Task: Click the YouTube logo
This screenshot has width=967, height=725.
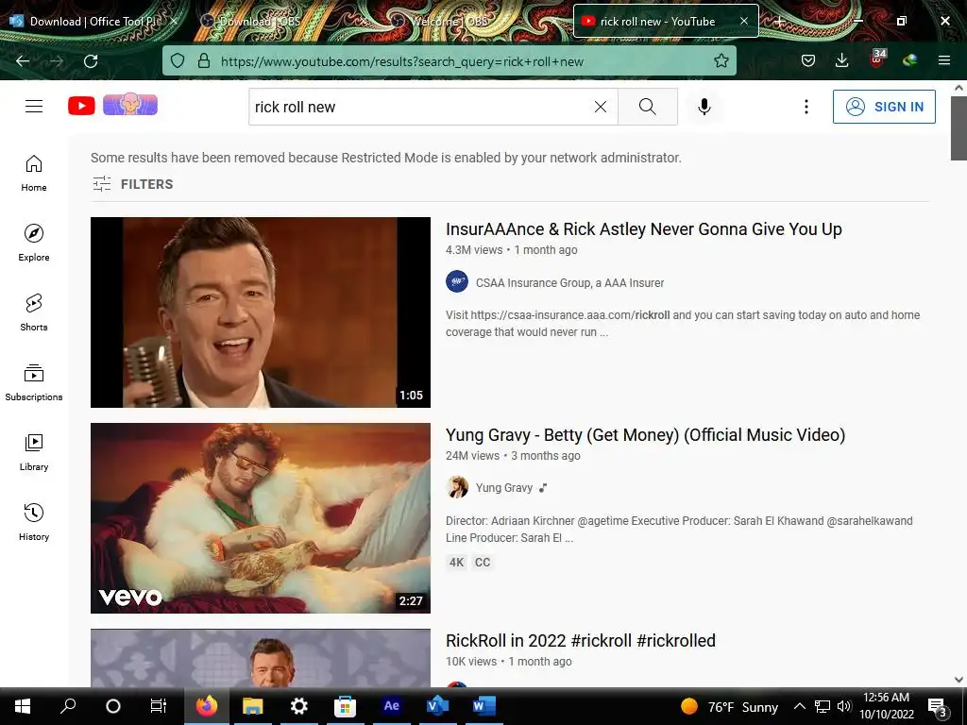Action: click(x=81, y=106)
